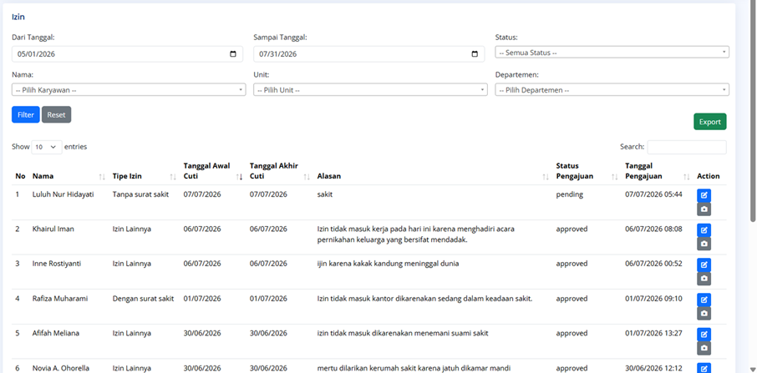Screen dimensions: 757x373
Task: Edit Novia A. Ohorella's leave entry
Action: click(x=704, y=369)
